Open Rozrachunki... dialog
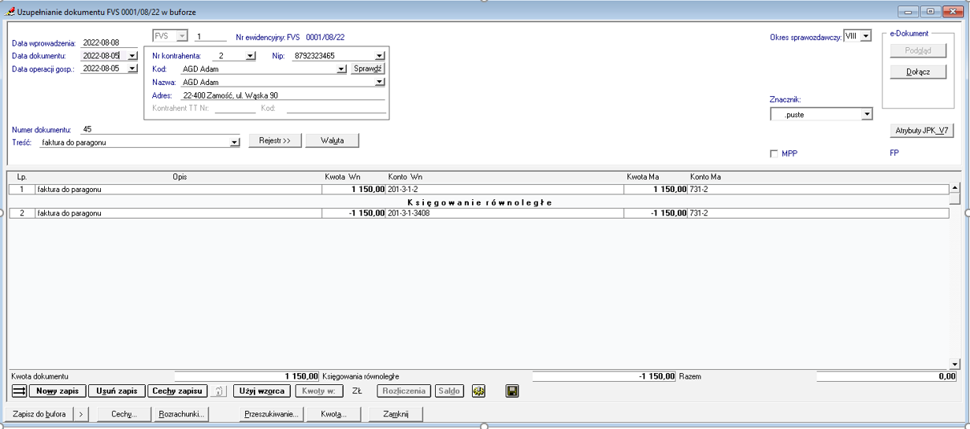Viewport: 970px width, 429px height. click(182, 414)
